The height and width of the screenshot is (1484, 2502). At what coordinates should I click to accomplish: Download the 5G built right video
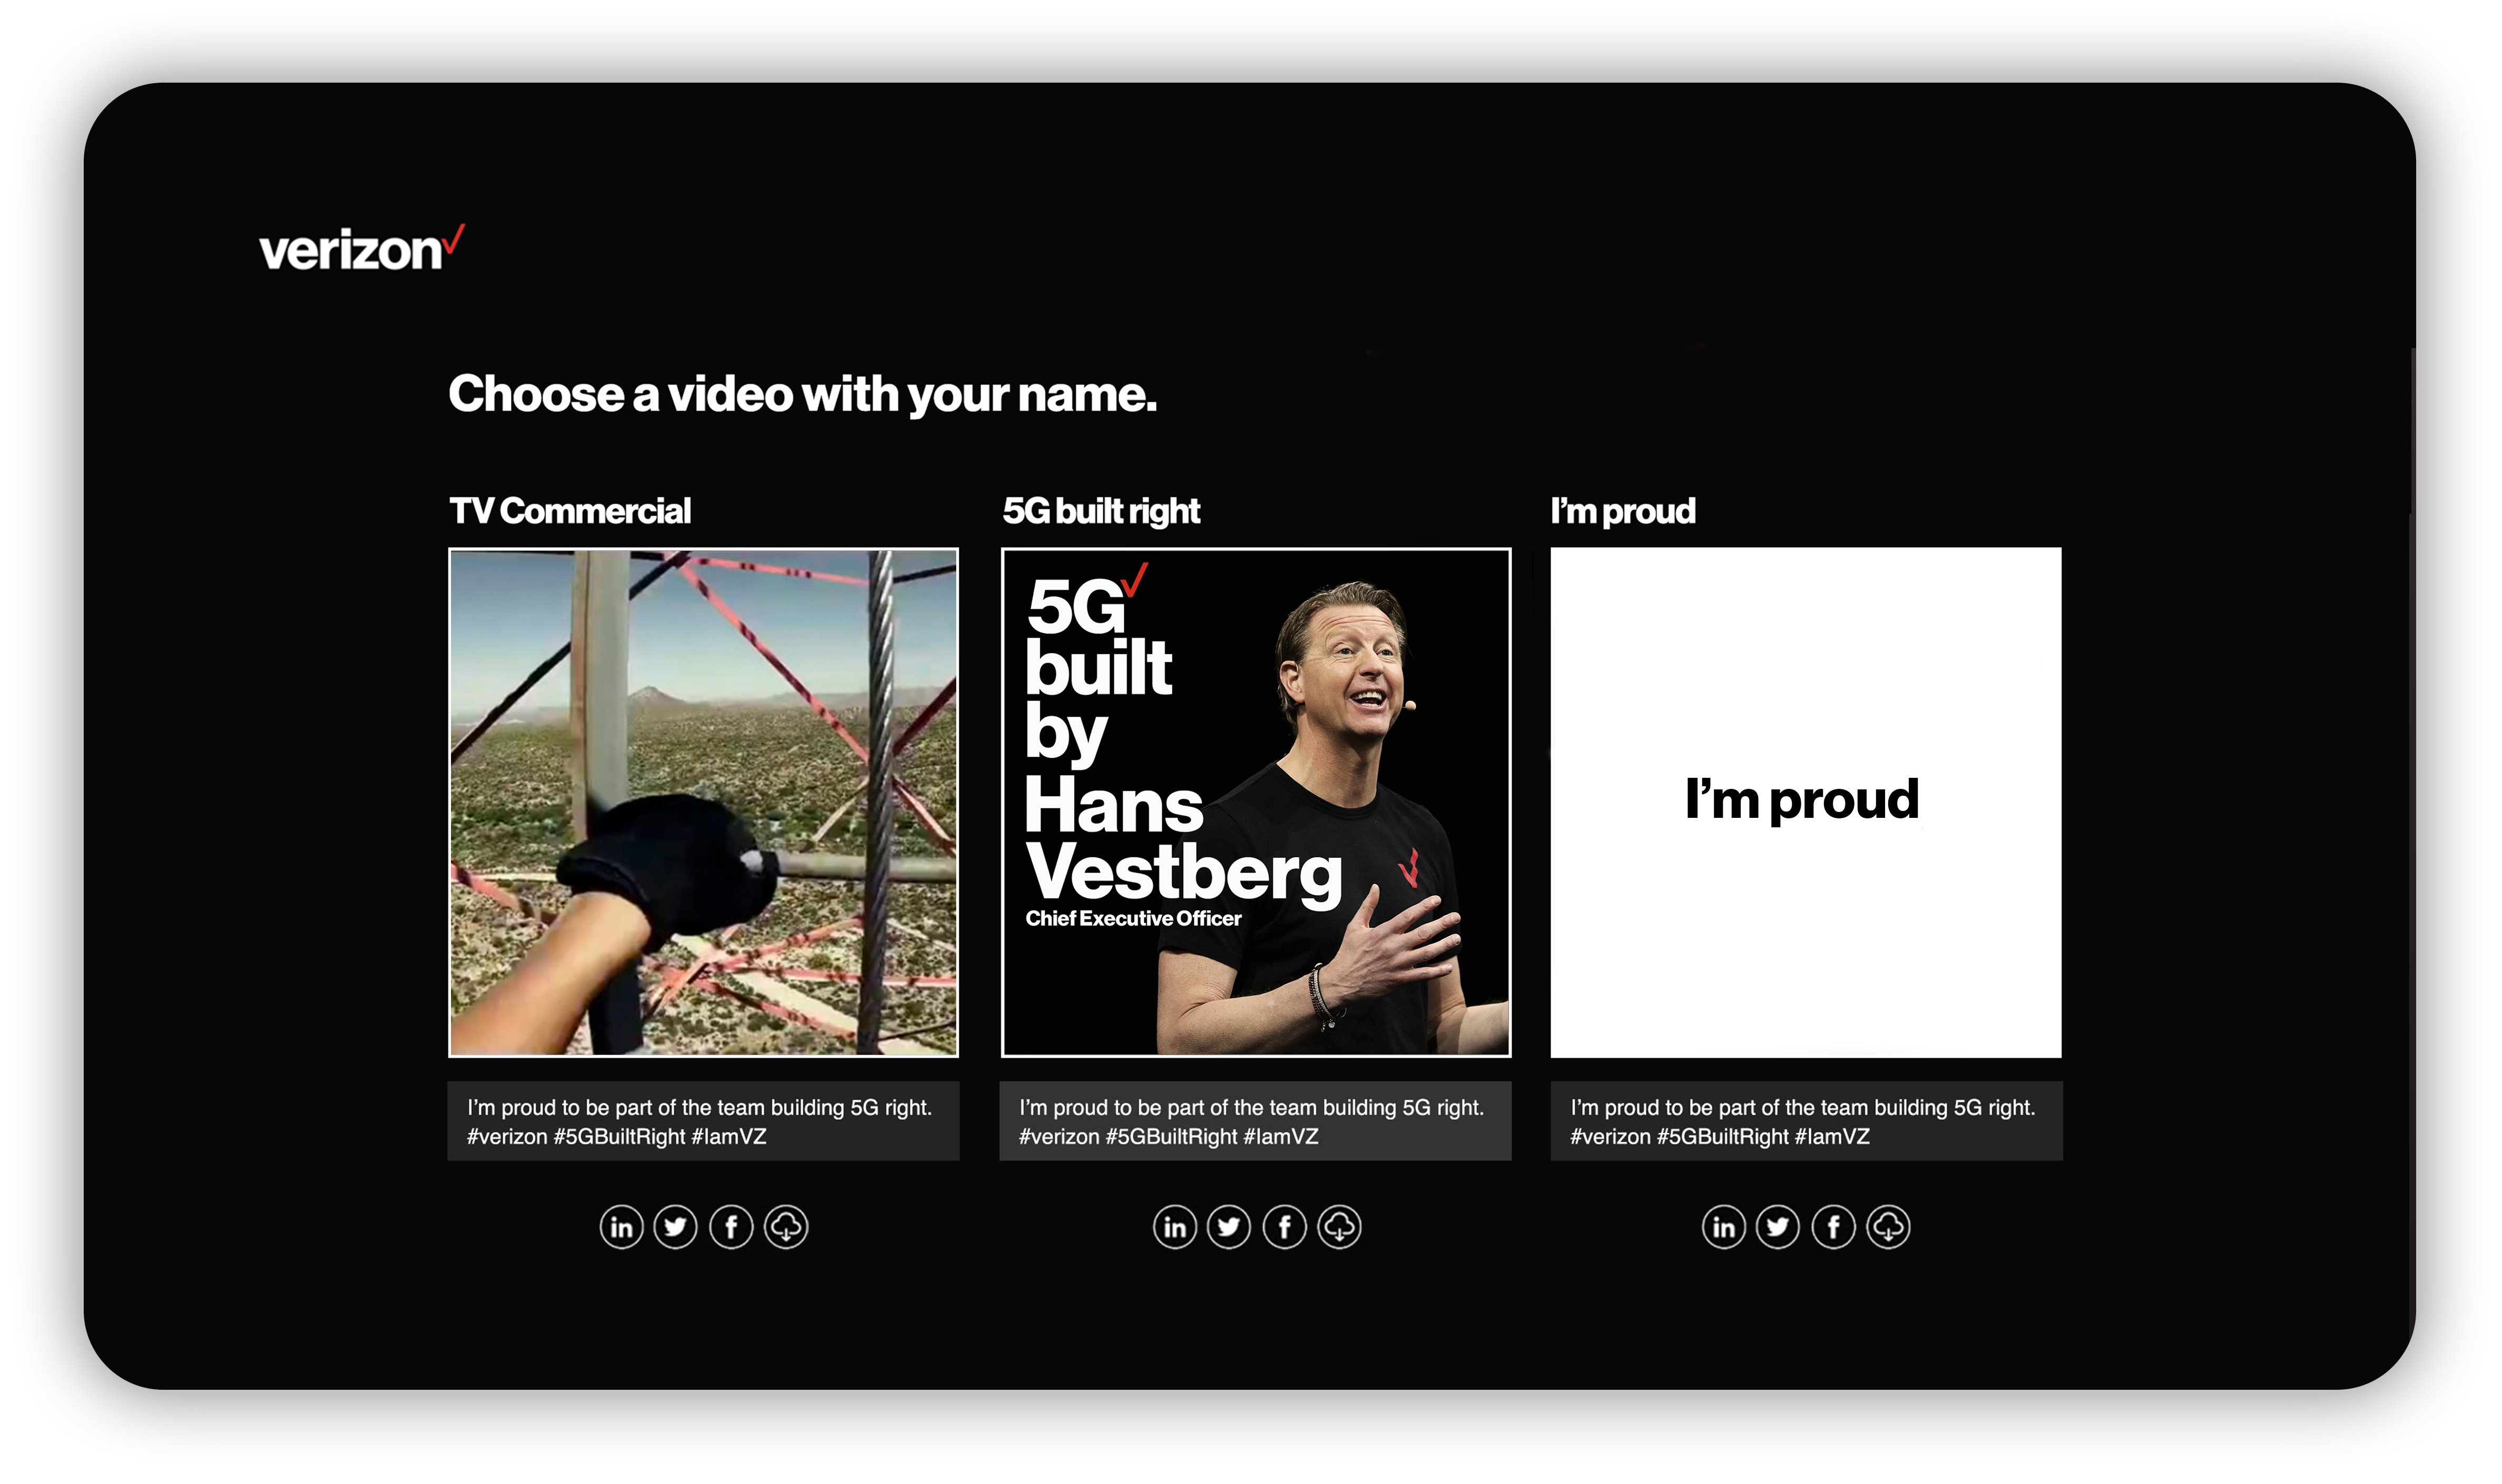point(1340,1227)
